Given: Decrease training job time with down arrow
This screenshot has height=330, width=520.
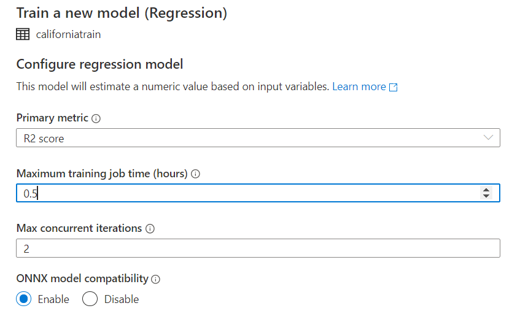Looking at the screenshot, I should tap(486, 196).
